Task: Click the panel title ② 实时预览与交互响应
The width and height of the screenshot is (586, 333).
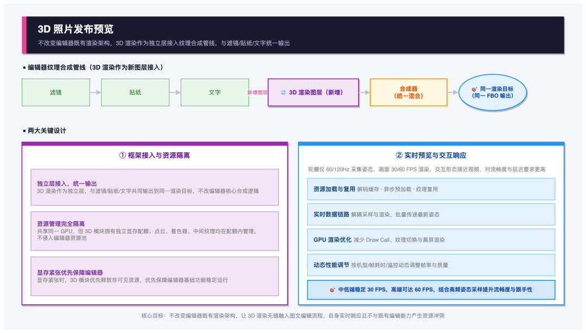Action: pyautogui.click(x=431, y=155)
